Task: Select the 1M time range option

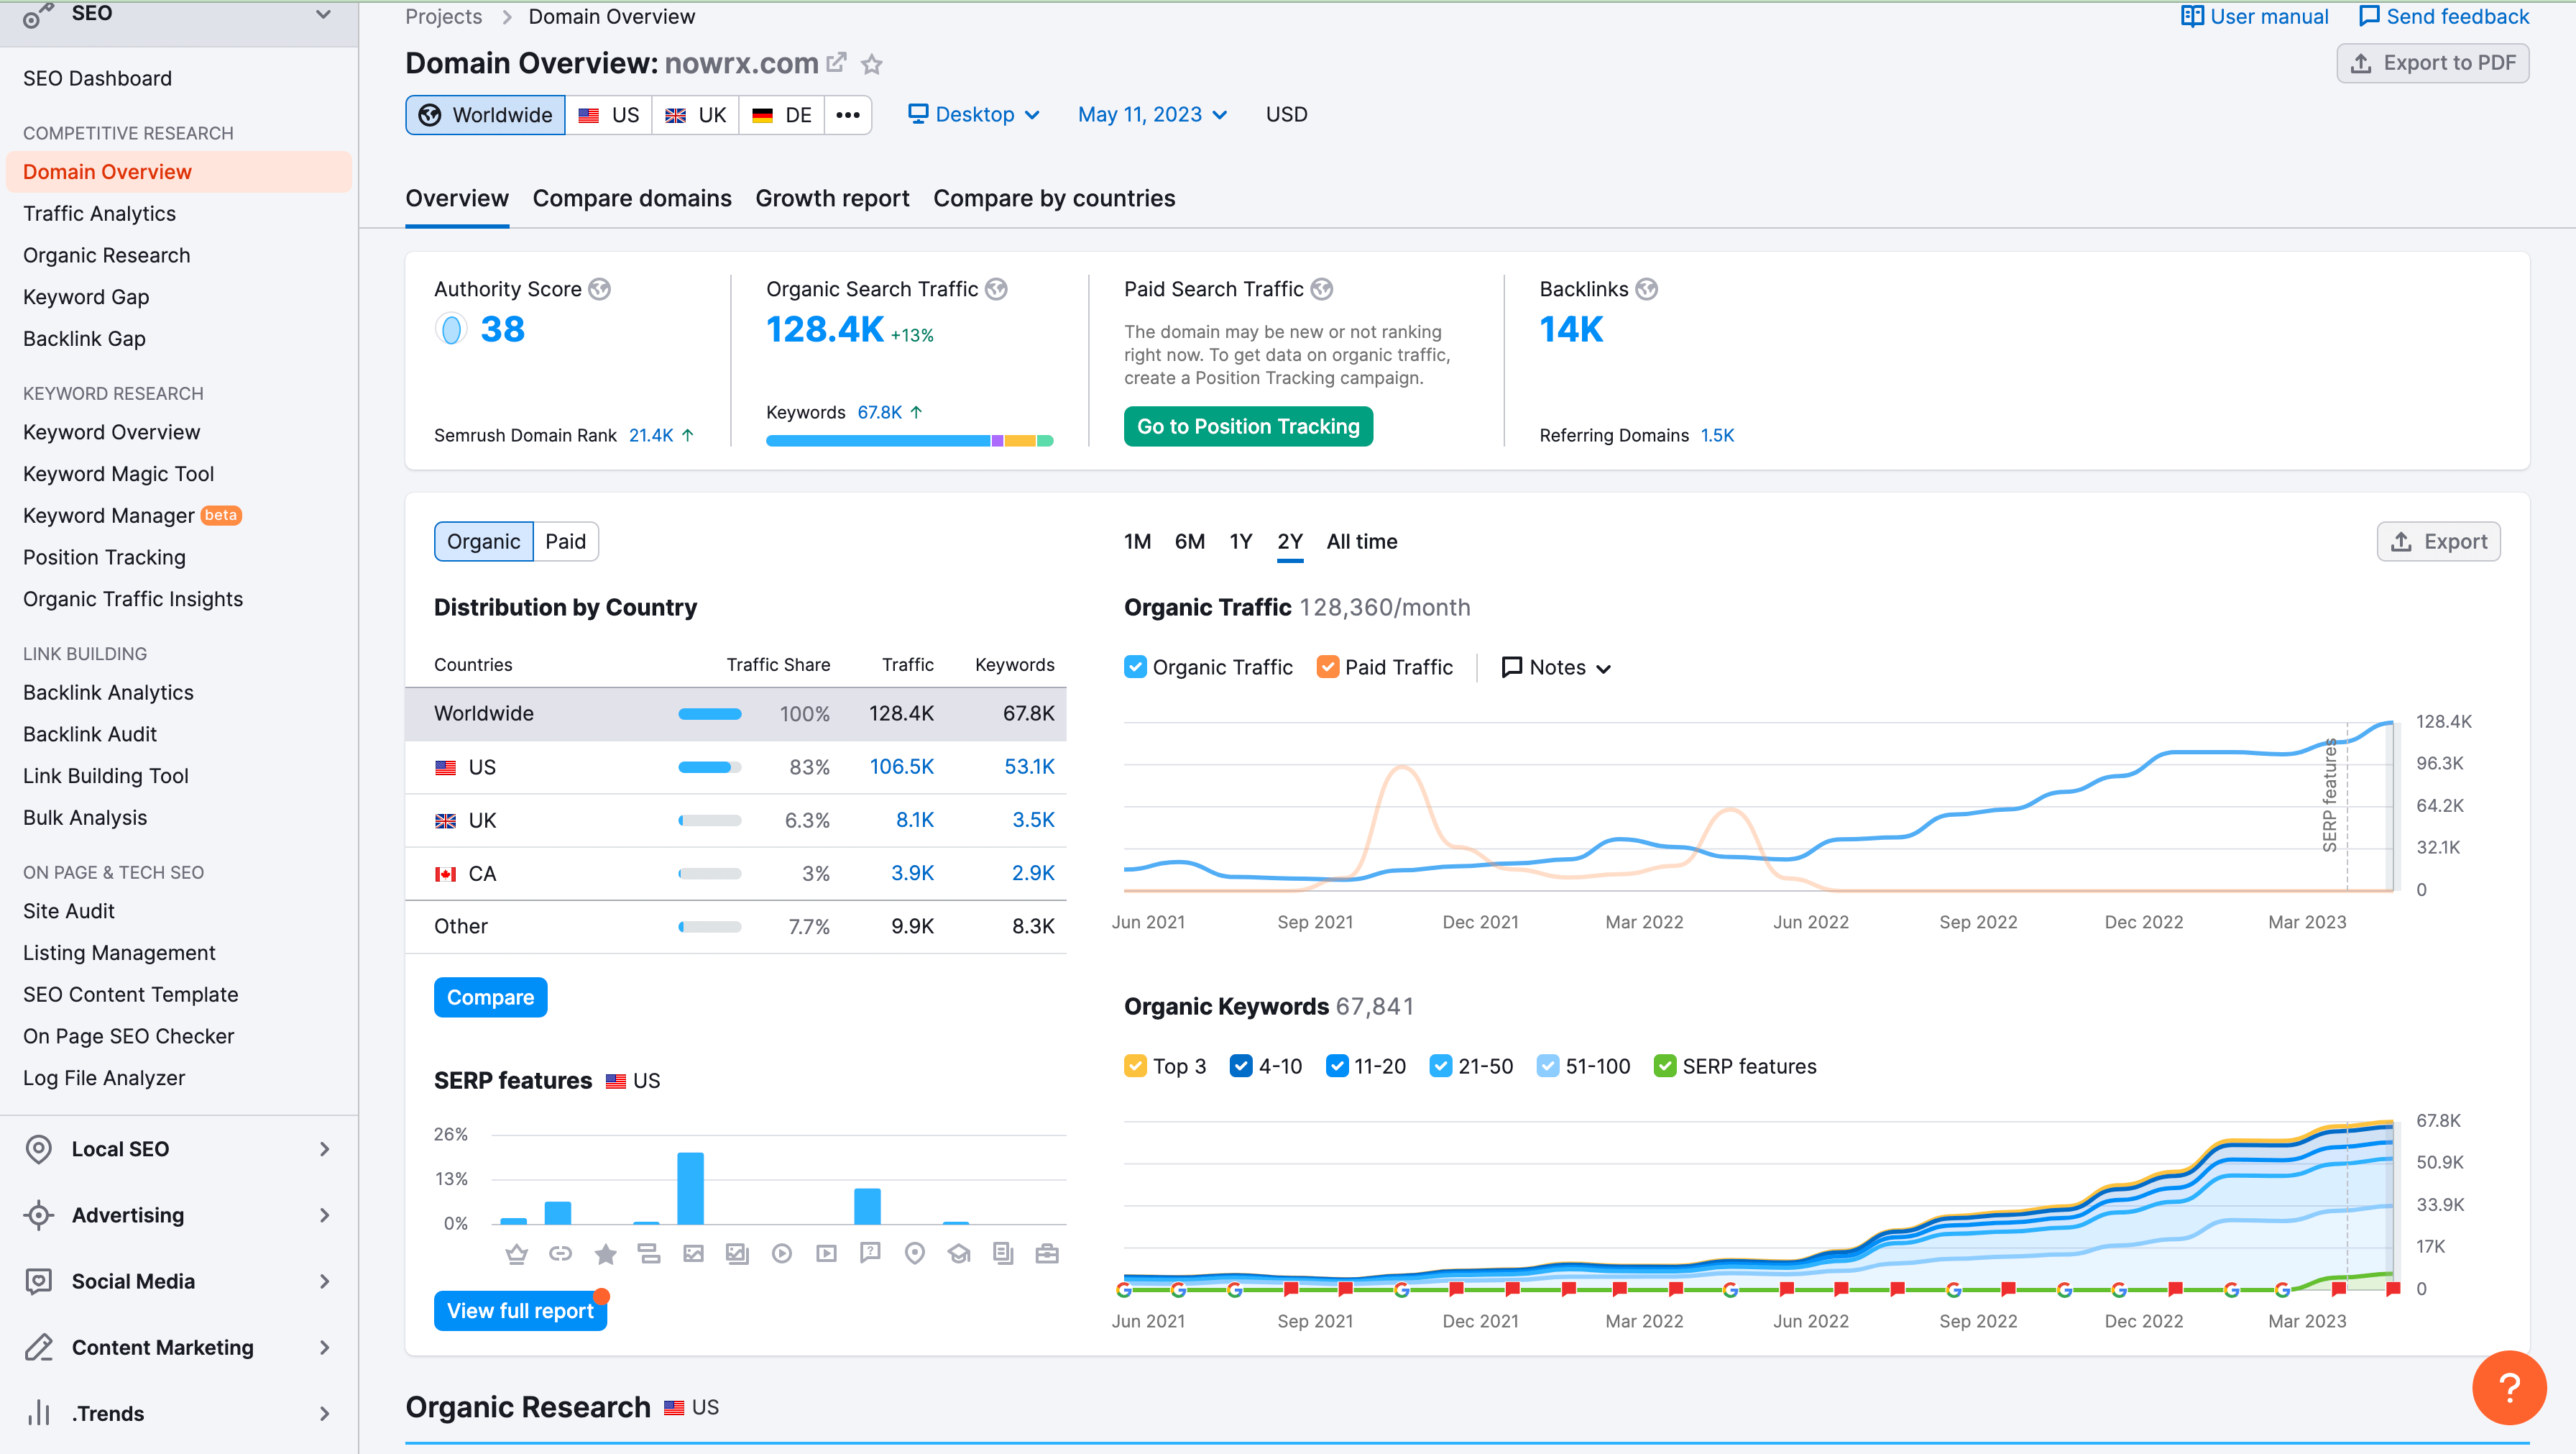Action: [x=1138, y=540]
